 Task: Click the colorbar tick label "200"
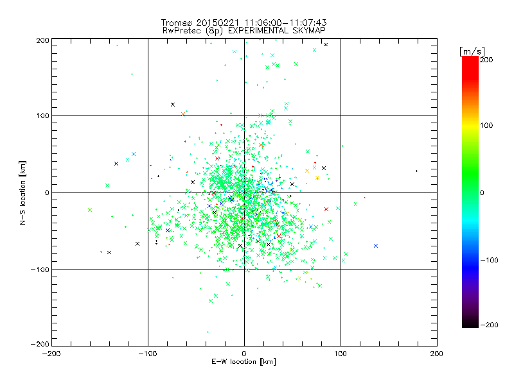click(x=486, y=60)
